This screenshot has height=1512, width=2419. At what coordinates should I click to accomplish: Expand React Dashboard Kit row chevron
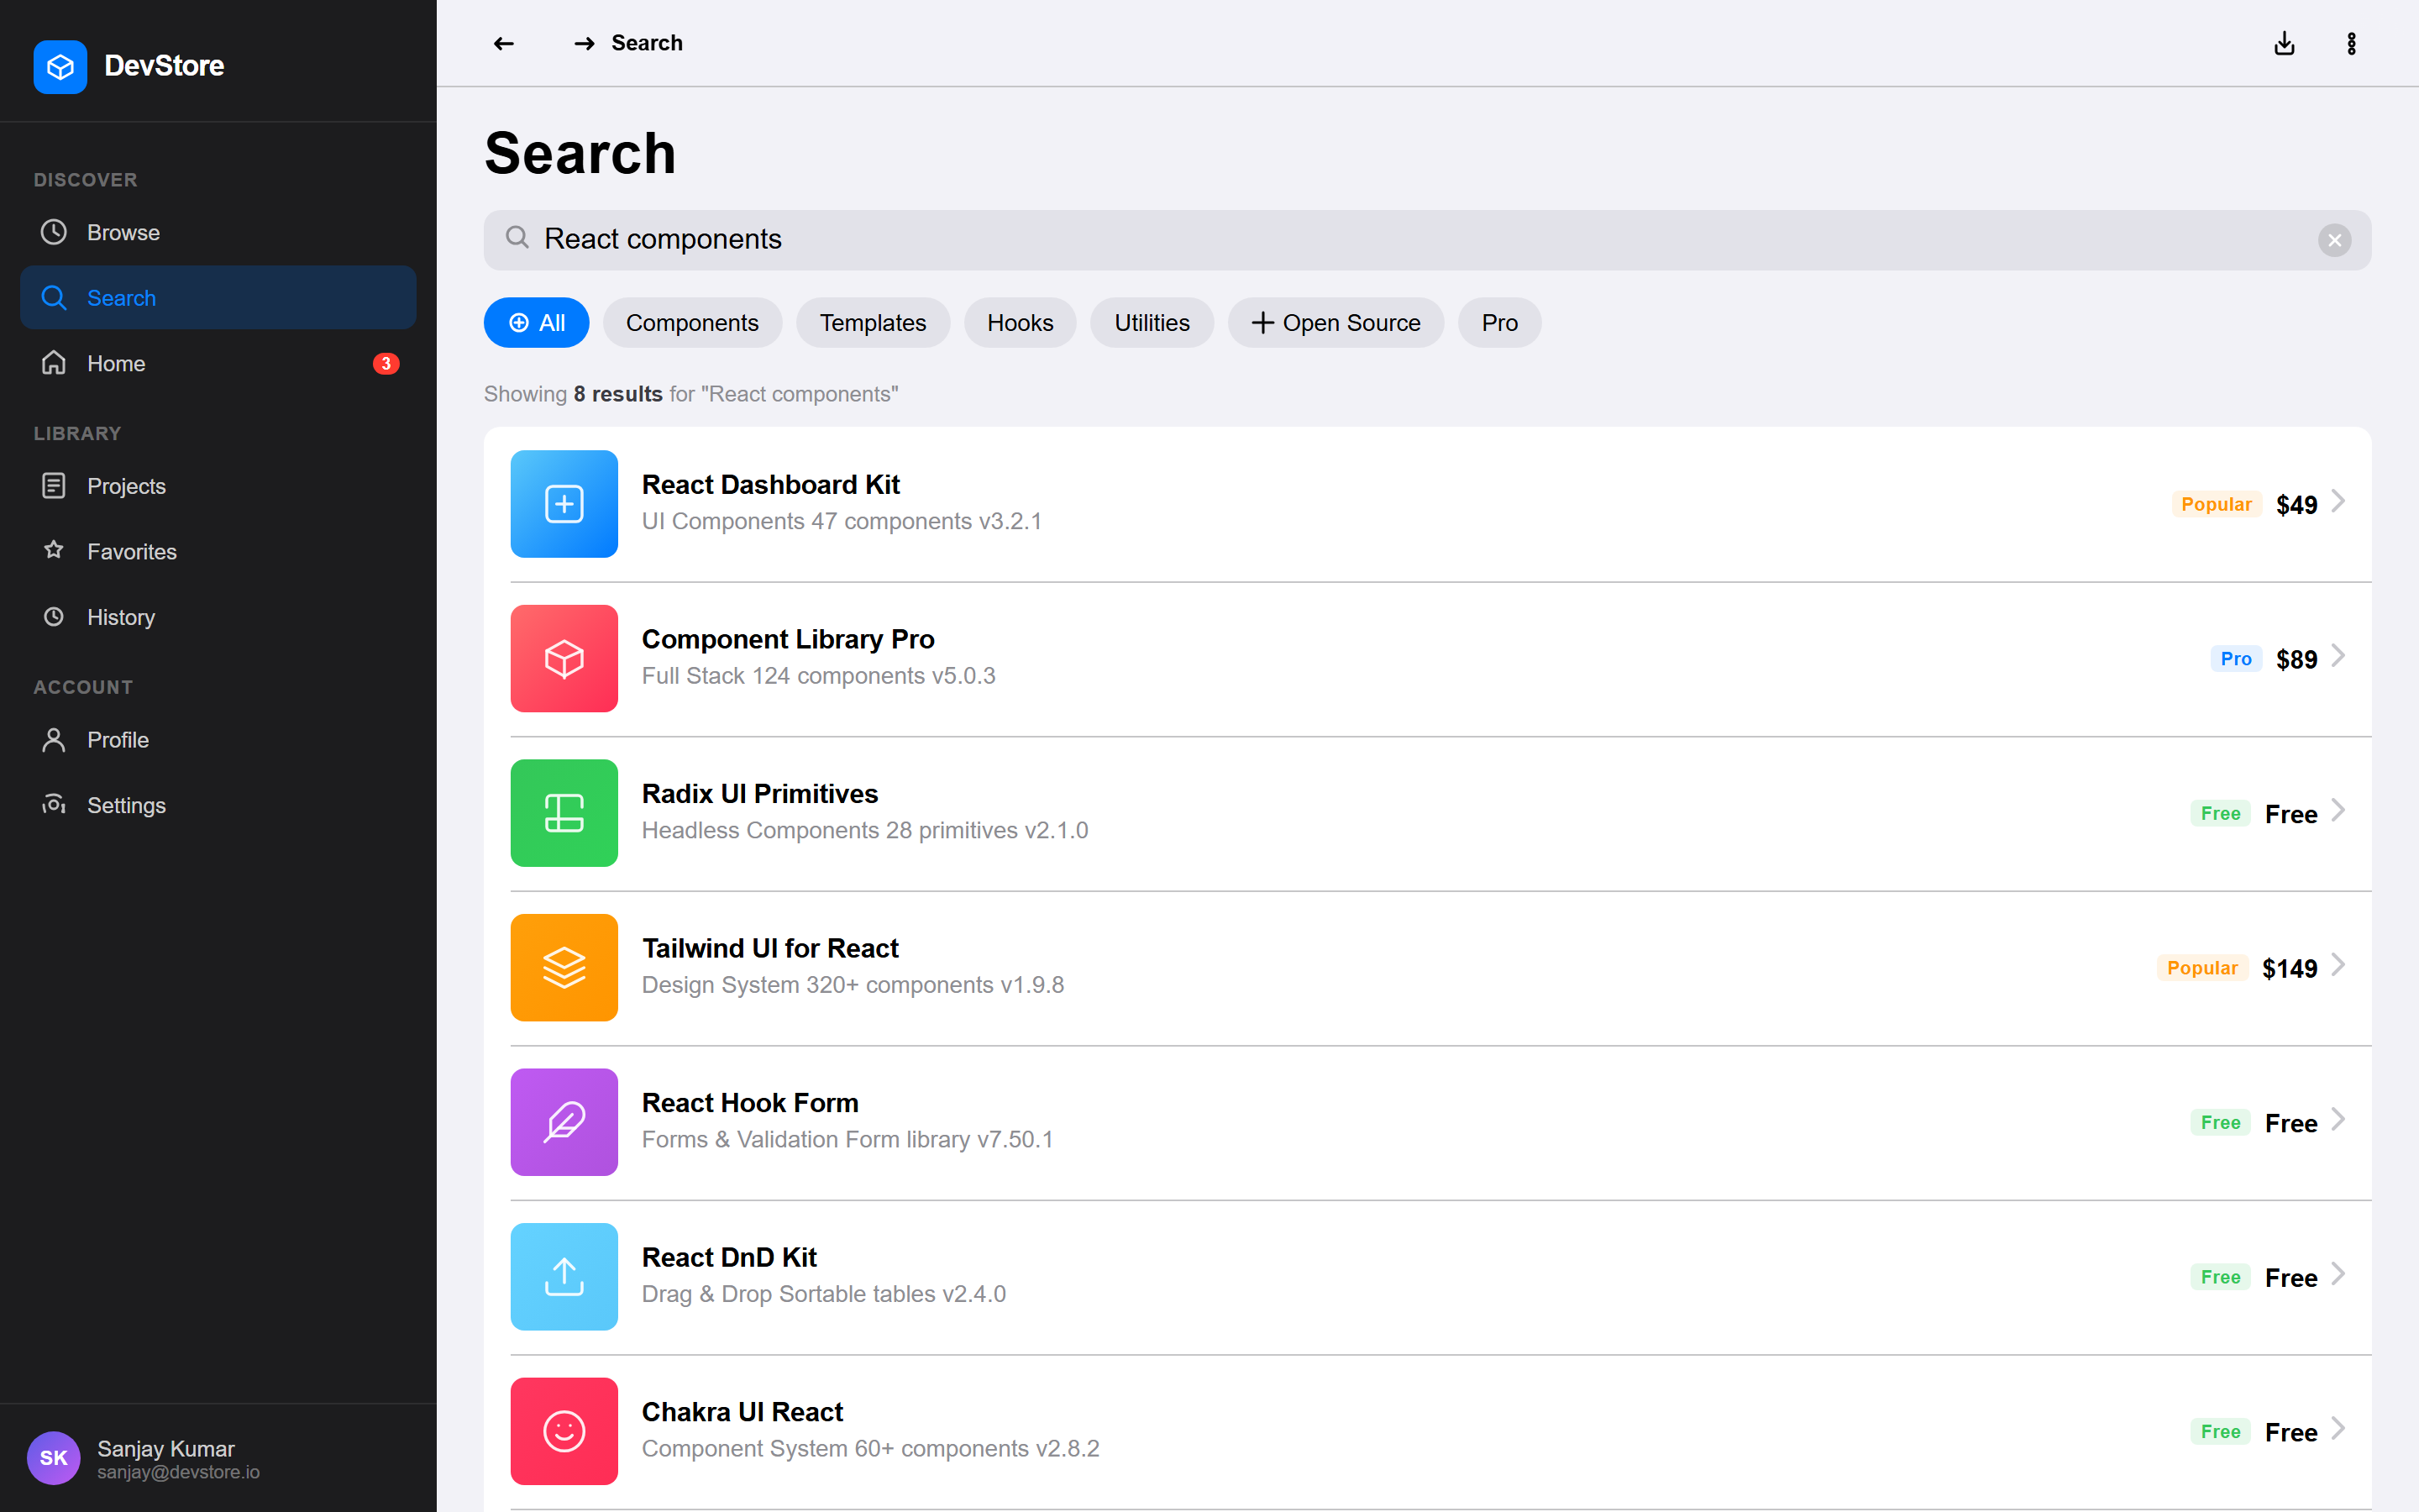click(2338, 501)
